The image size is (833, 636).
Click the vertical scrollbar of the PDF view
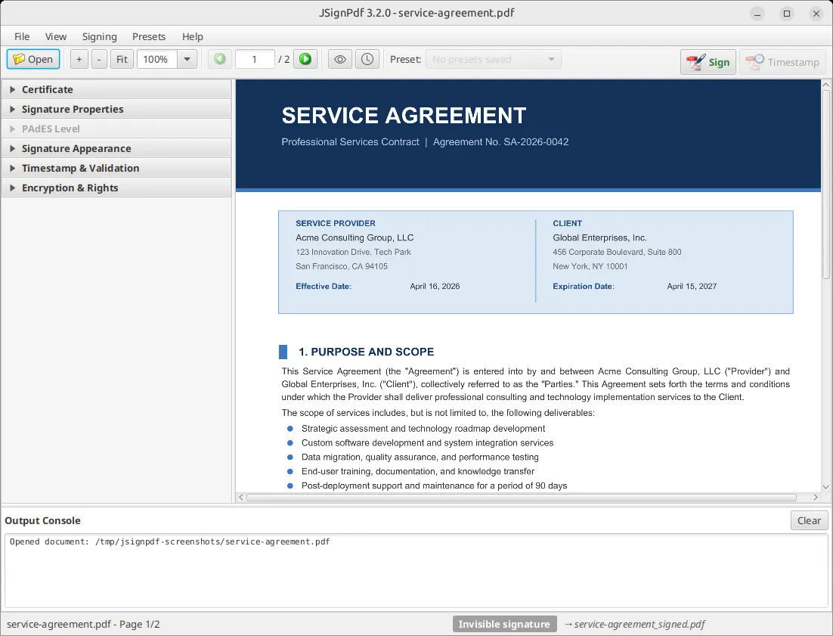[825, 184]
